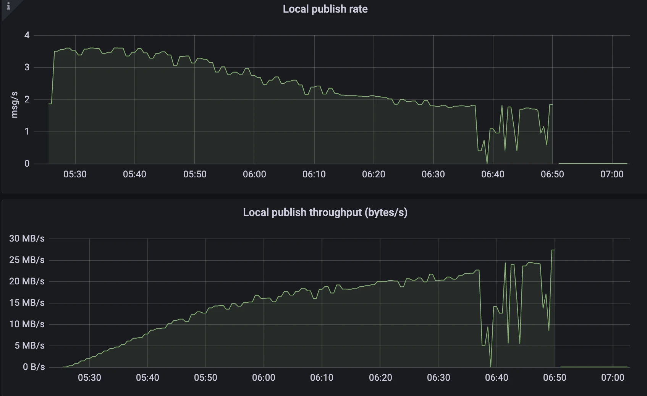Viewport: 647px width, 396px height.
Task: Click 06:20 on the publish rate time axis
Action: pos(374,174)
